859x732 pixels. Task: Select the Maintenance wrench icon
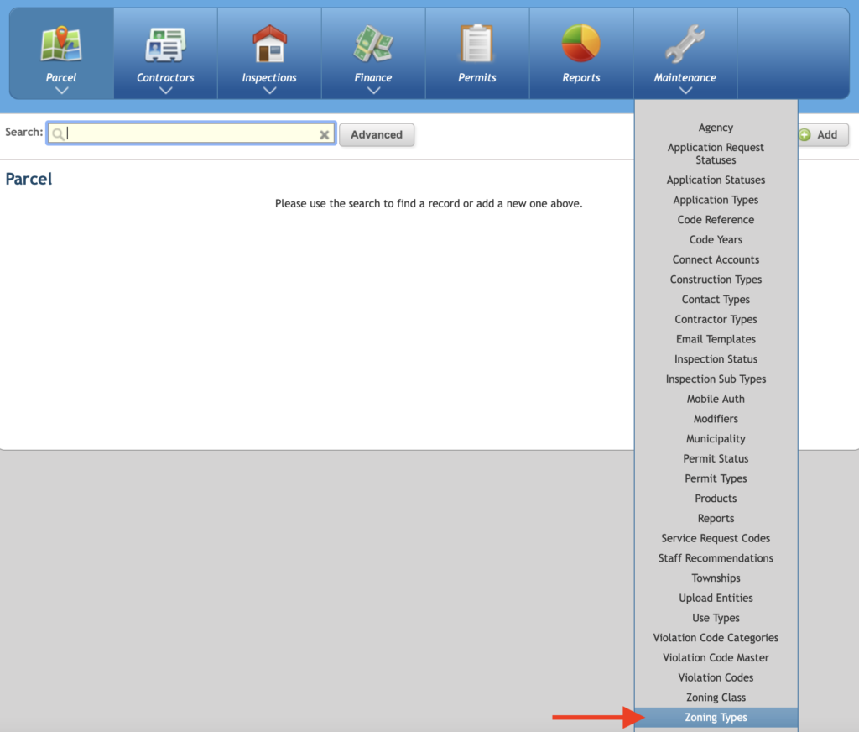click(x=685, y=44)
